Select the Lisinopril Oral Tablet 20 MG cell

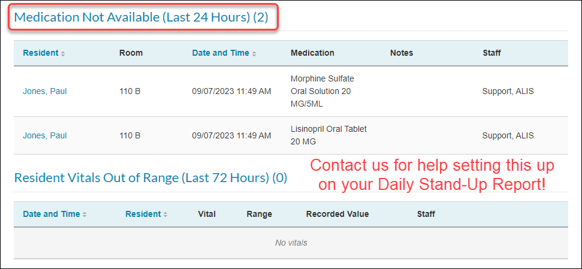(328, 135)
